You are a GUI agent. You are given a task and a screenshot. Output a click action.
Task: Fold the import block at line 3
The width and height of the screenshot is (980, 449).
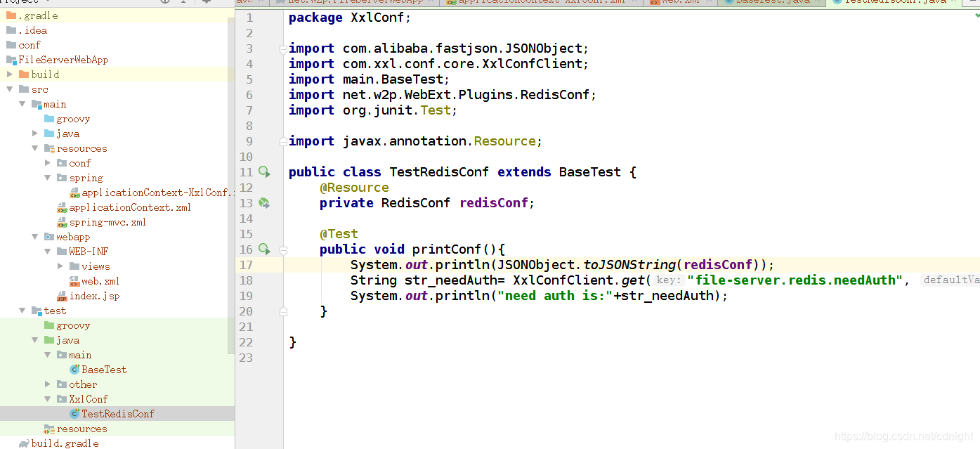283,48
